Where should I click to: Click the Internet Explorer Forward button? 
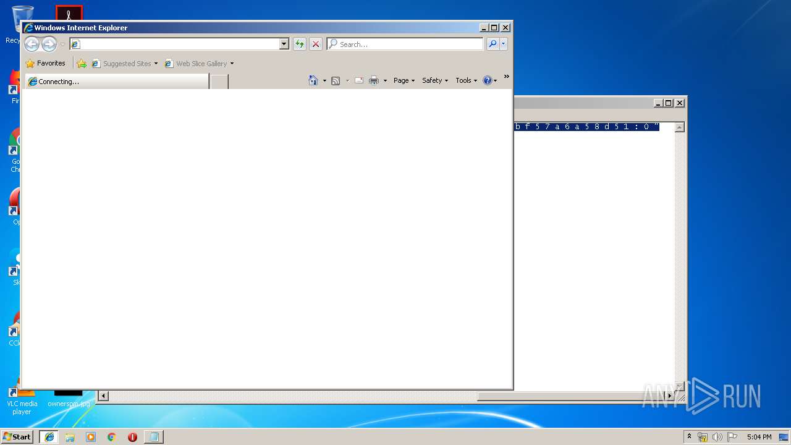point(49,44)
